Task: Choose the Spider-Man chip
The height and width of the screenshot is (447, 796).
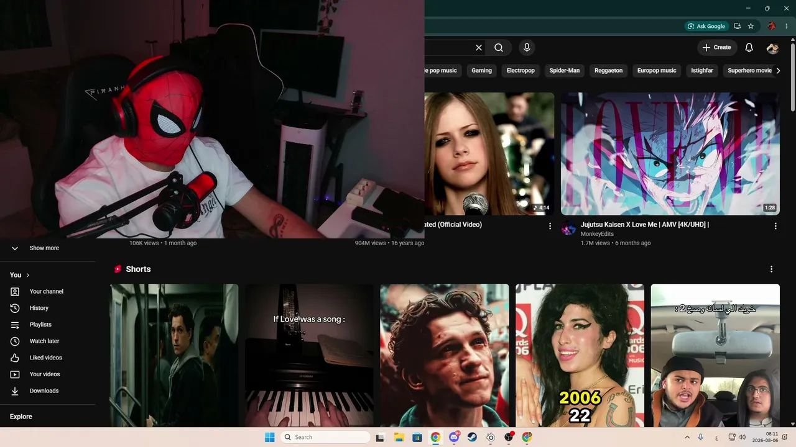Action: 565,71
